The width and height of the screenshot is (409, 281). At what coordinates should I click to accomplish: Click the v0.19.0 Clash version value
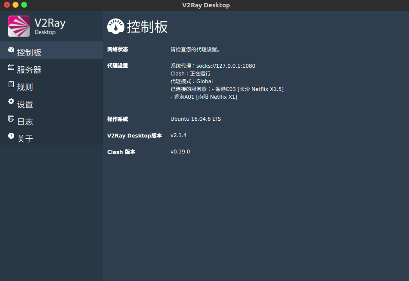point(180,152)
